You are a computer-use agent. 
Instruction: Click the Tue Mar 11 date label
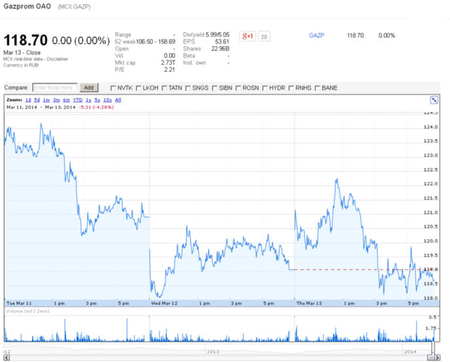point(19,303)
